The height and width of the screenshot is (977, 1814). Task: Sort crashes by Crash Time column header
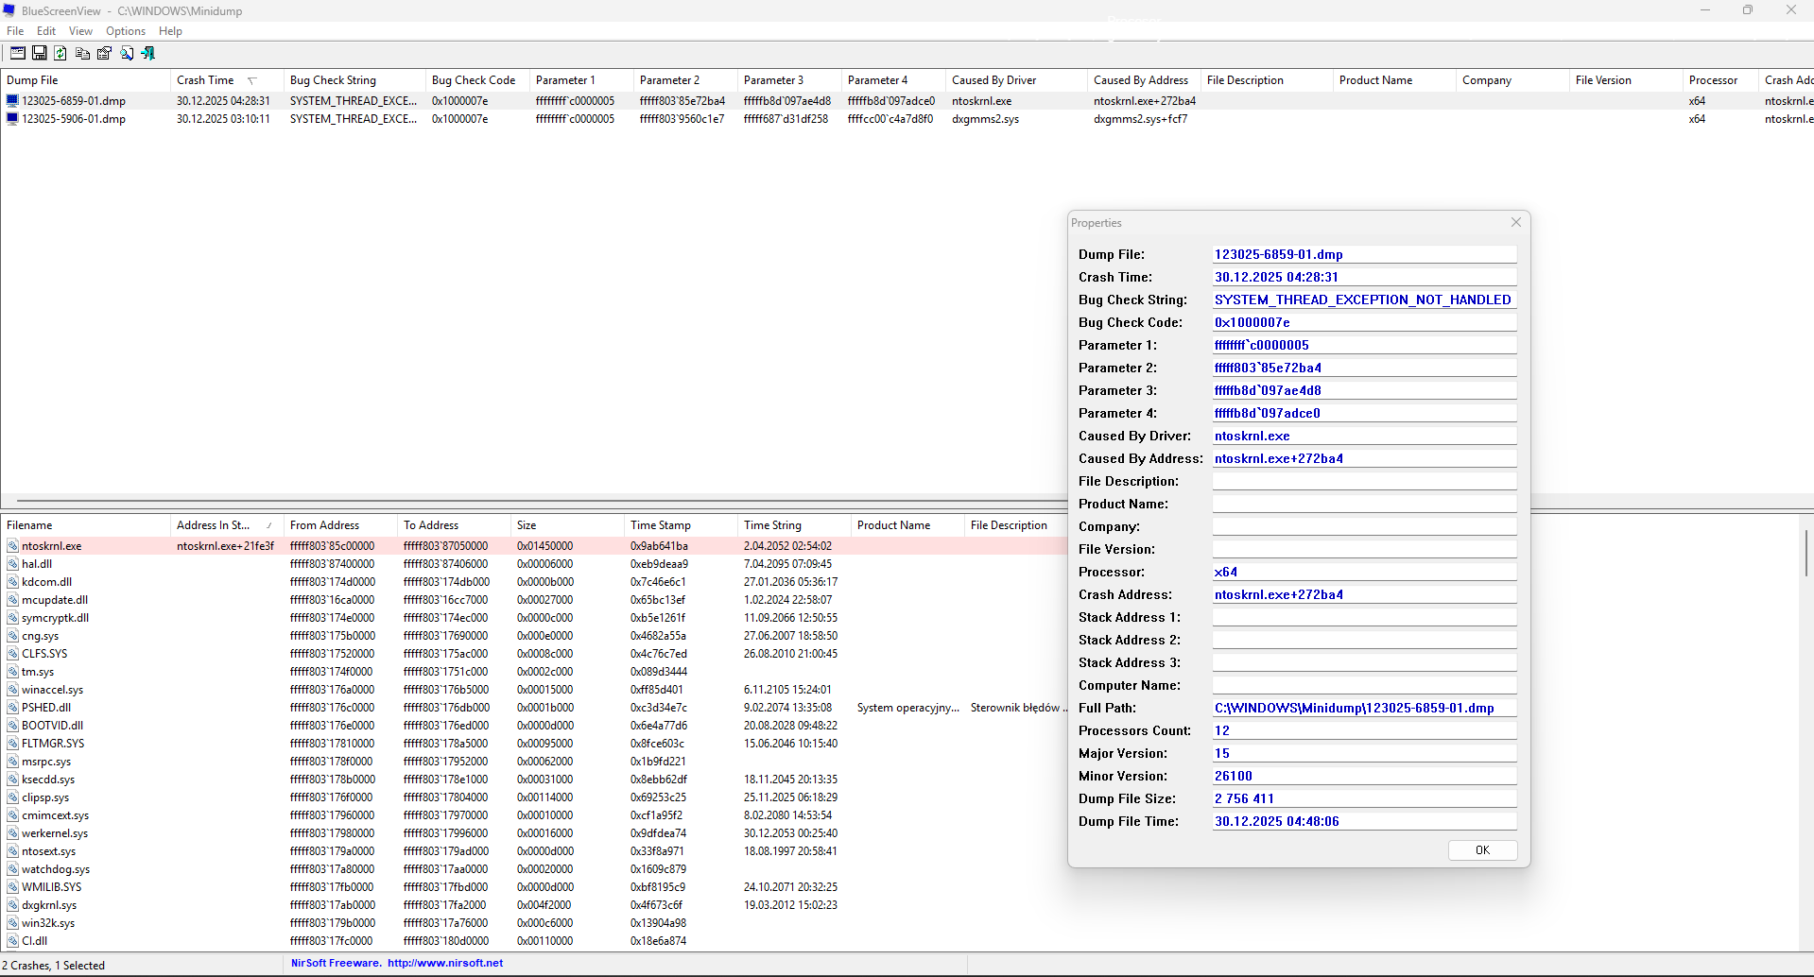pos(205,80)
